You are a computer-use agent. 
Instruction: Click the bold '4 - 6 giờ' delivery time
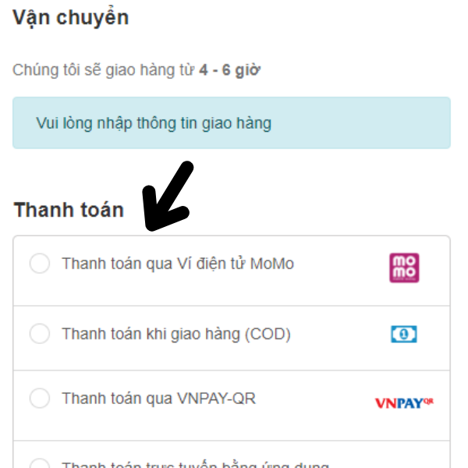tap(229, 70)
